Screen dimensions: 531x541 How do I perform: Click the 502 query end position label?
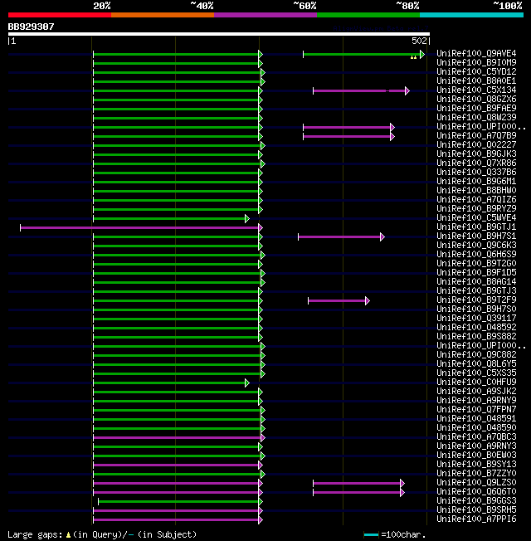tap(419, 41)
